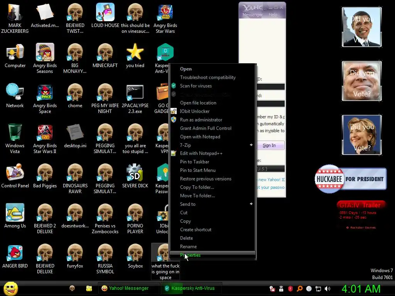Choose Open with Notepad
The image size is (395, 296).
click(x=213, y=137)
